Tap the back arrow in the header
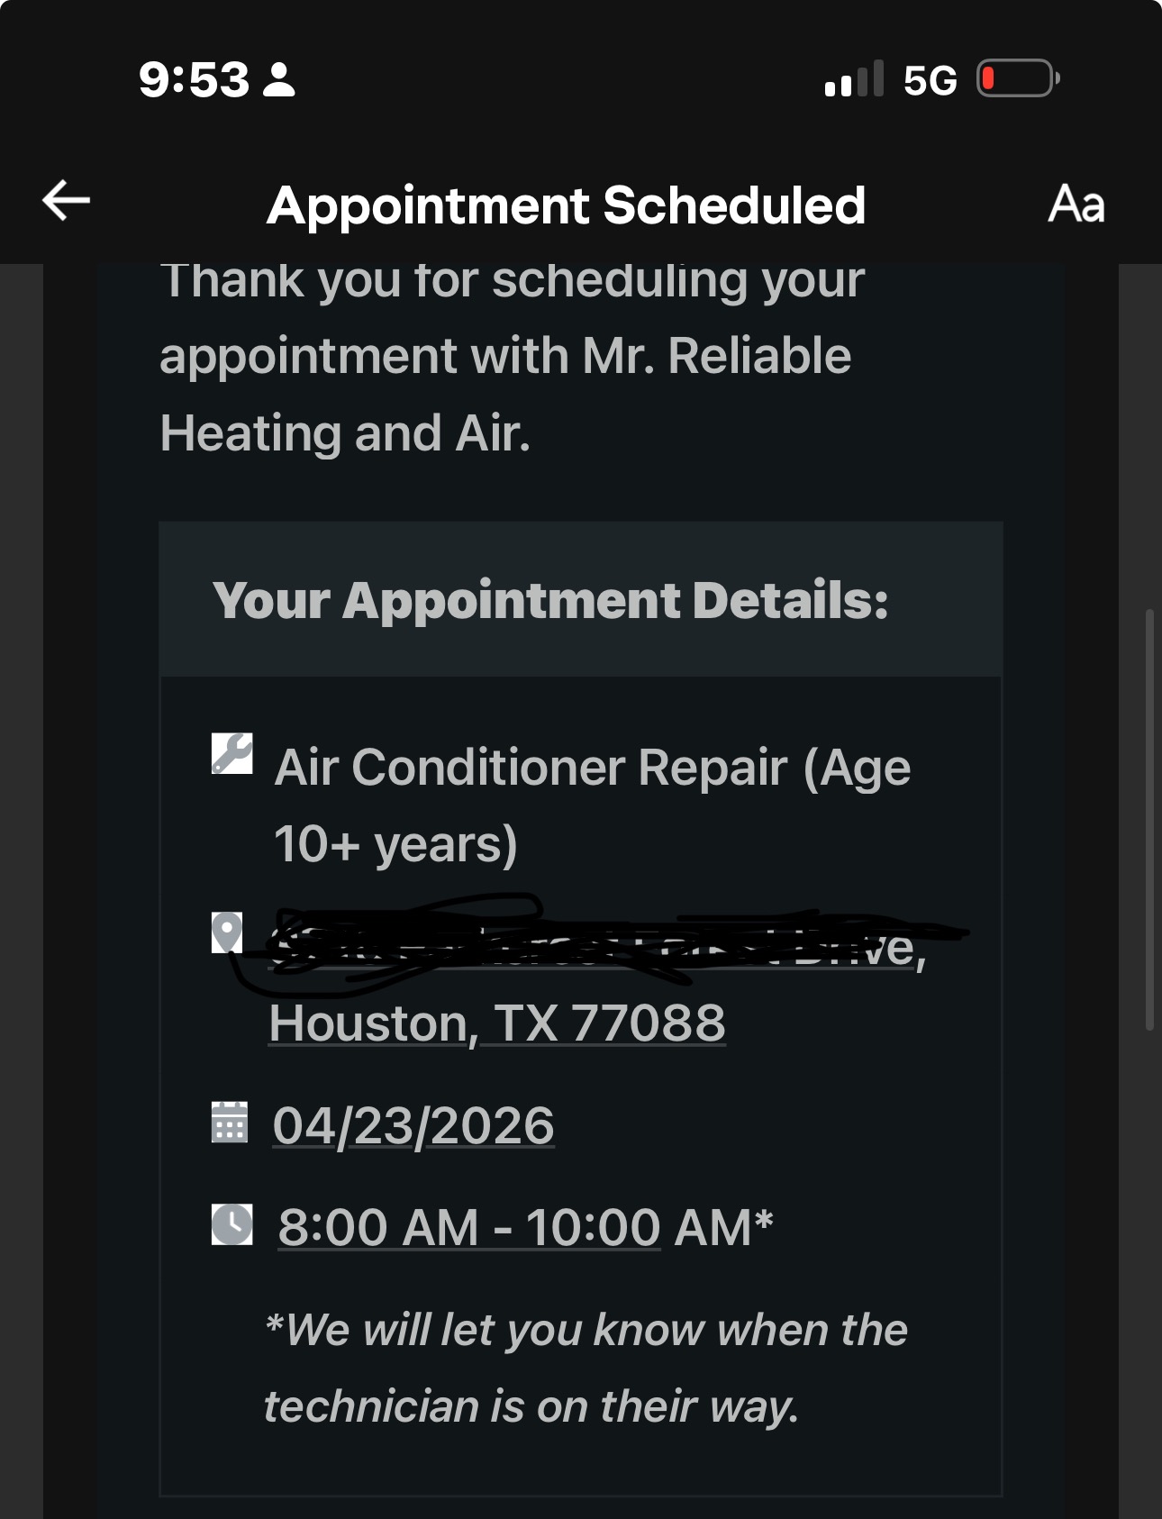The height and width of the screenshot is (1519, 1162). point(67,200)
